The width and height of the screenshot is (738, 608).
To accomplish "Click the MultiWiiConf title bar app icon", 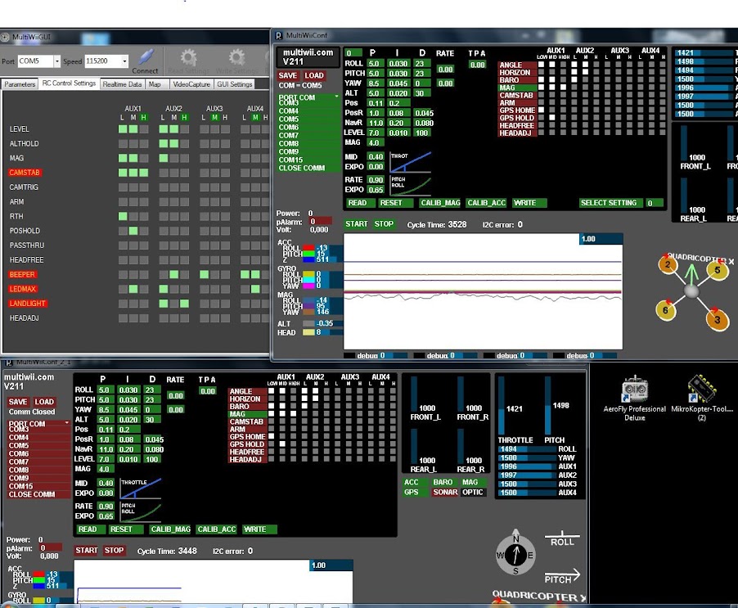I will point(279,35).
